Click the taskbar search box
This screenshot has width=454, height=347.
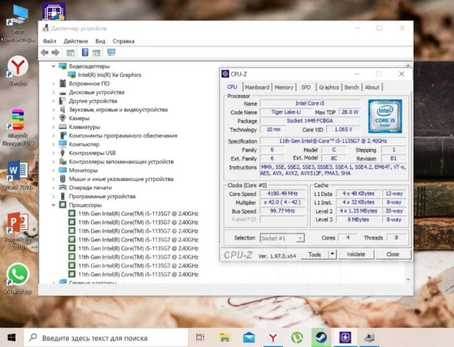[x=106, y=338]
